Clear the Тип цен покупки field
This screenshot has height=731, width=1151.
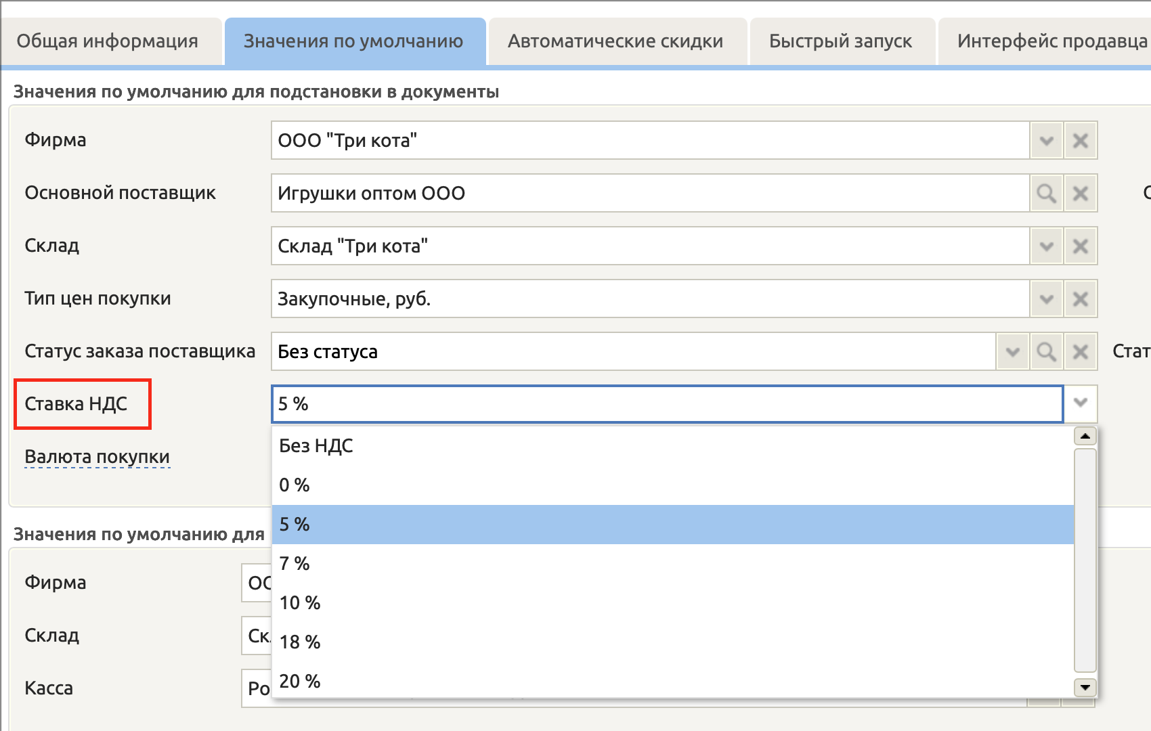pyautogui.click(x=1080, y=299)
